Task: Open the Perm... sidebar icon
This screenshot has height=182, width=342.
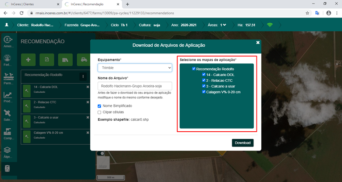Action: [x=8, y=79]
